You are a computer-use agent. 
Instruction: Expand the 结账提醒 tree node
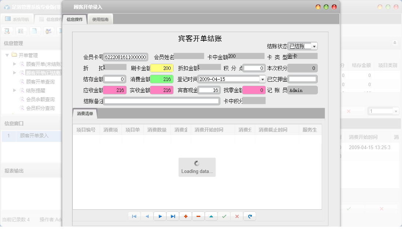15,91
